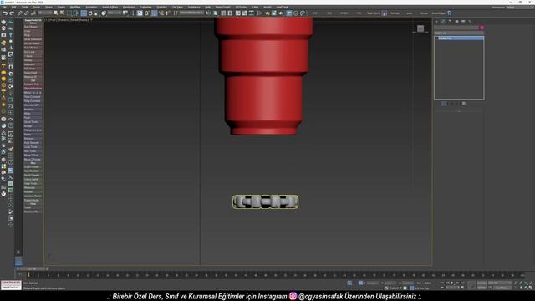Click the Orbit viewport navigation icon
Viewport: 535px width, 301px height.
pyautogui.click(x=526, y=288)
